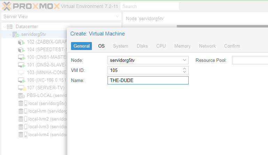Switch to the Confirm tab
This screenshot has width=268, height=155.
click(x=232, y=46)
